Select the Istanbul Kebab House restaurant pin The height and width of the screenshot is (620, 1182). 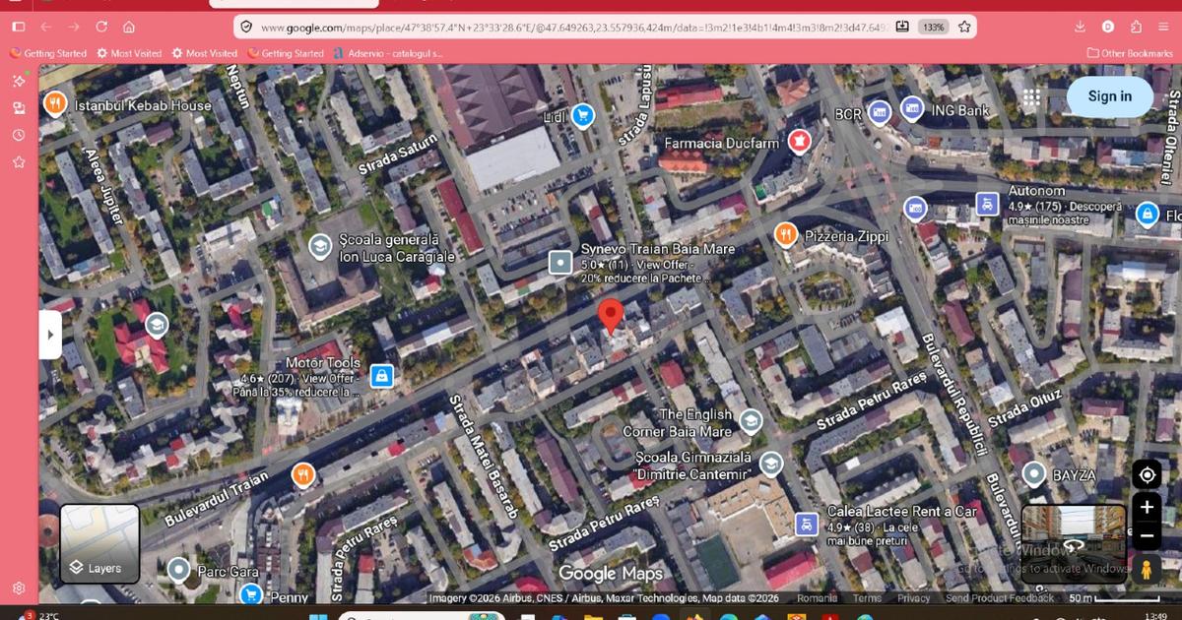tap(55, 104)
